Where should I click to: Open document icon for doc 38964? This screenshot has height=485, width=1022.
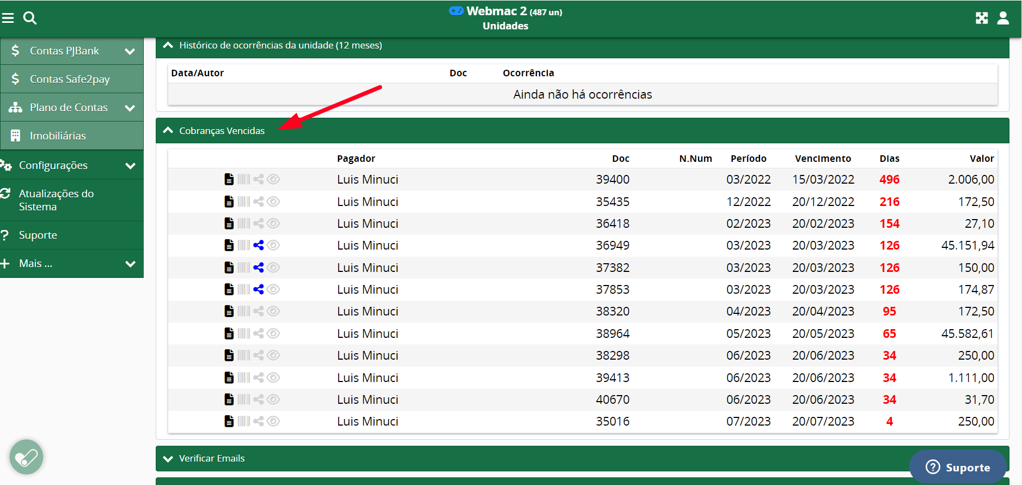point(229,334)
